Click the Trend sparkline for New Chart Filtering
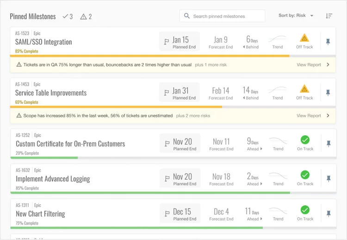Screen dimensions: 347x240 pos(278,211)
